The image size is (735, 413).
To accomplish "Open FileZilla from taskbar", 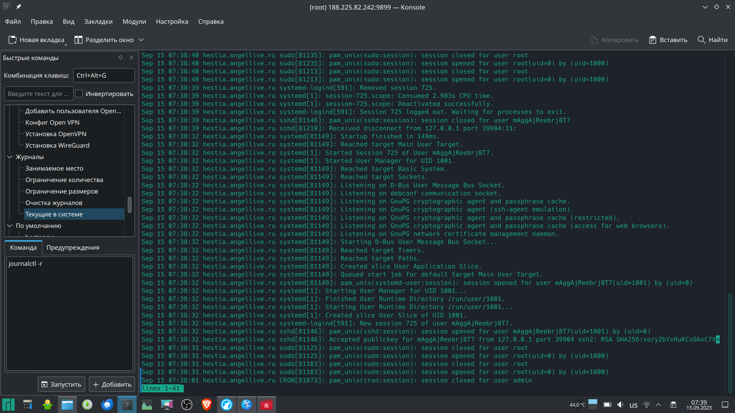I will point(266,405).
